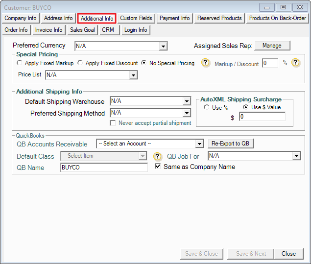
Task: Open Default Shipping Warehouse dropdown
Action: [186, 101]
